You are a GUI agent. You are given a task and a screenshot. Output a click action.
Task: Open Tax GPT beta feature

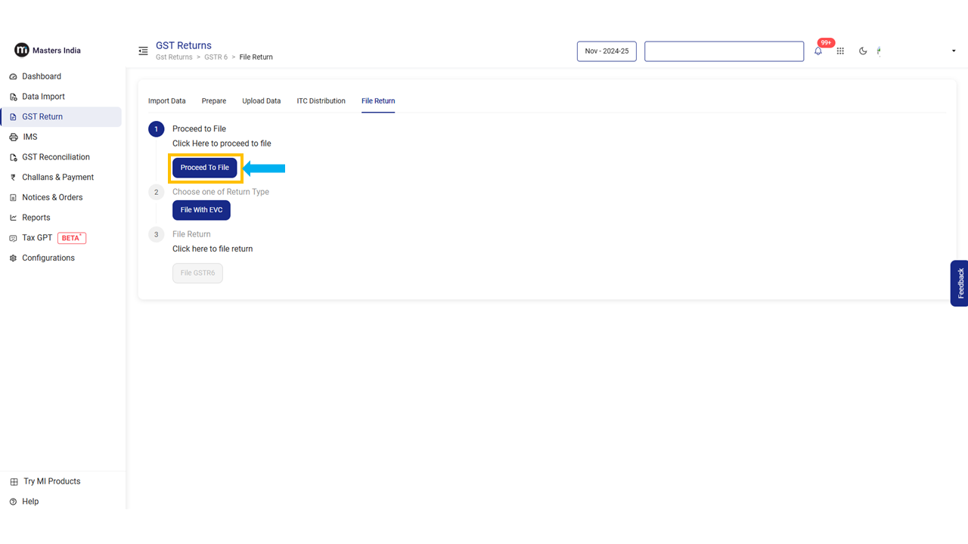tap(37, 238)
